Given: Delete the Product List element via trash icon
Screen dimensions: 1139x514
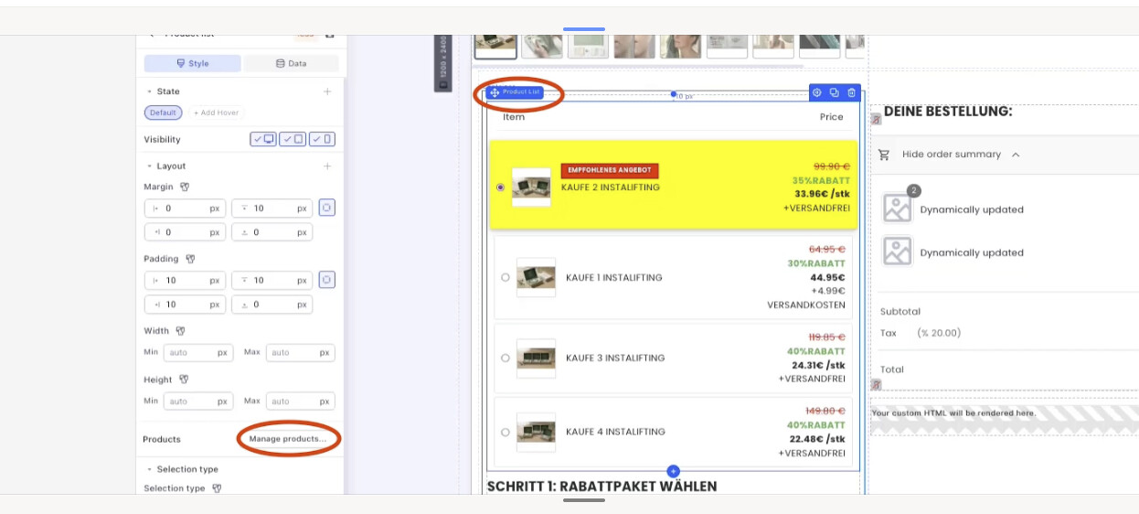Looking at the screenshot, I should [851, 92].
